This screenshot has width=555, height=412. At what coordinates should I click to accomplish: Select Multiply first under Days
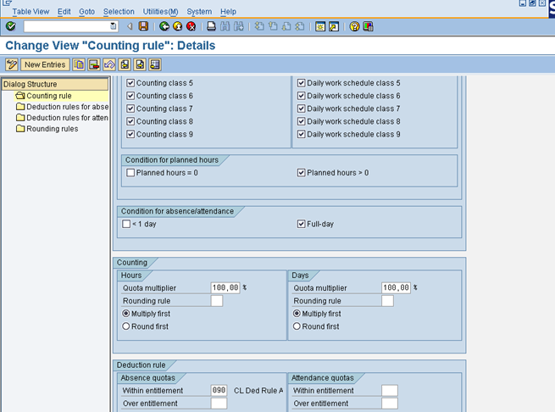(x=297, y=314)
